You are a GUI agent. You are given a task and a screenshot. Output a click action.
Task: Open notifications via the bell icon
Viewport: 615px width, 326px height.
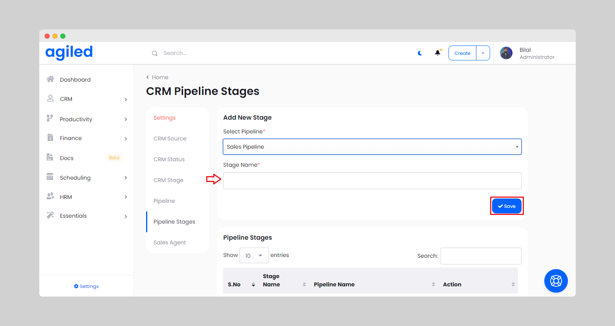click(437, 53)
